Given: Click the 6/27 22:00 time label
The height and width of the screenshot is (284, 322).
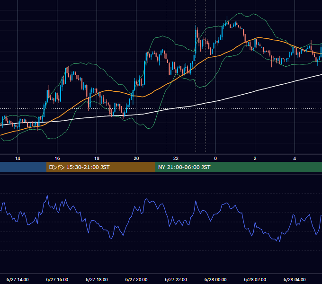Looking at the screenshot, I should pyautogui.click(x=176, y=279).
